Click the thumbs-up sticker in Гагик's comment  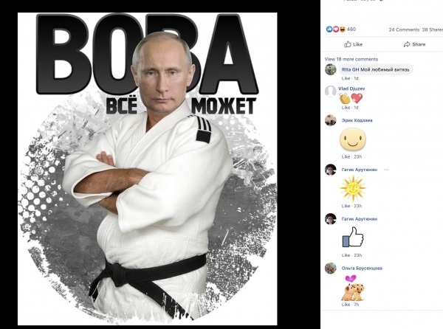[x=353, y=237]
